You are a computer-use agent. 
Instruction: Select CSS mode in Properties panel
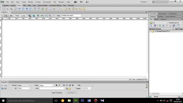4,88
